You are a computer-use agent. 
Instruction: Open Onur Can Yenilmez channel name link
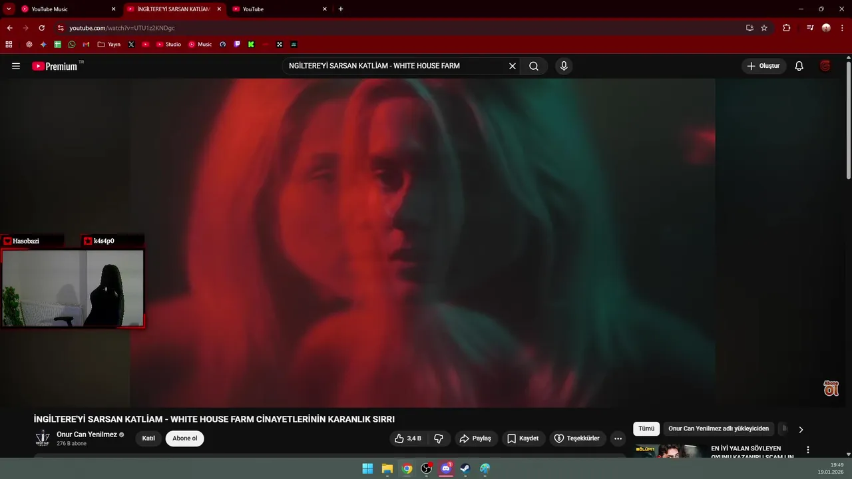coord(87,434)
